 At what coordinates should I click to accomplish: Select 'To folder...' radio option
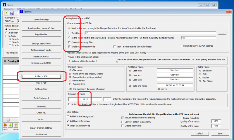pyautogui.click(x=69, y=33)
